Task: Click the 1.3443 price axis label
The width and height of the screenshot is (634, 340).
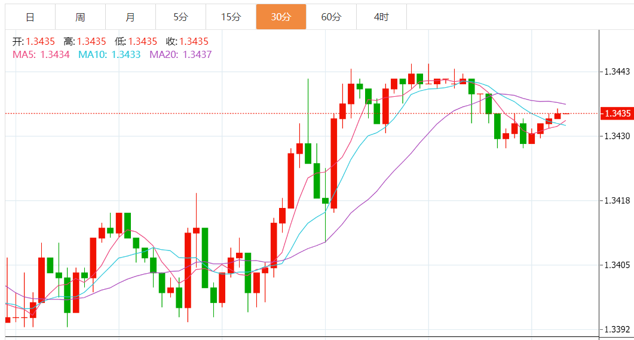Action: pyautogui.click(x=617, y=72)
